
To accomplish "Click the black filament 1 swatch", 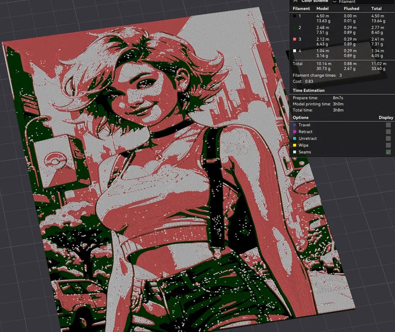I will [295, 16].
